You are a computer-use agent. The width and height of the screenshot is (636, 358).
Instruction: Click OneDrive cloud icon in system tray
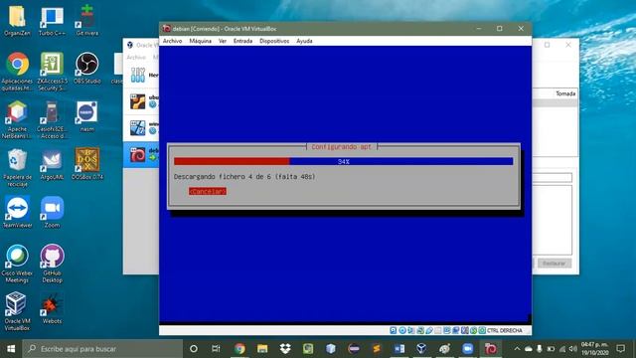tap(528, 349)
